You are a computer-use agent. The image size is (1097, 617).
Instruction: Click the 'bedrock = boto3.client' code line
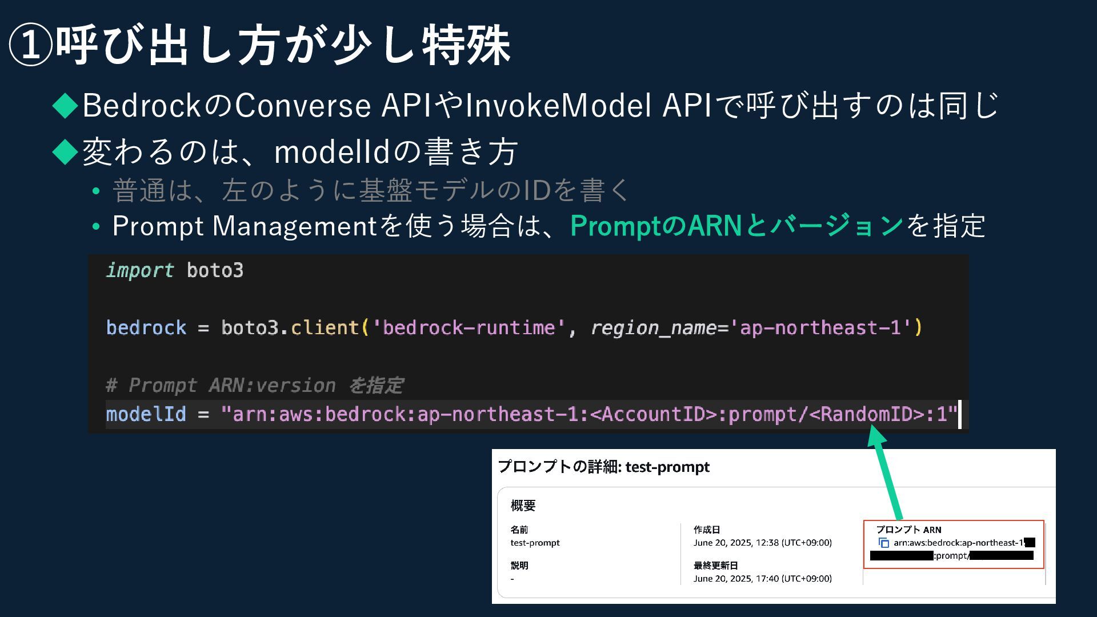514,328
